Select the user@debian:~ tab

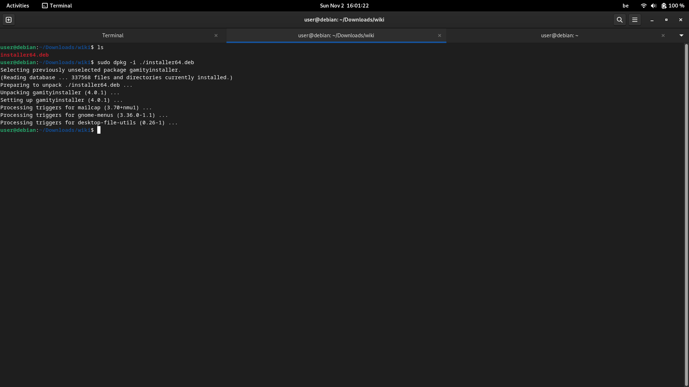click(559, 35)
